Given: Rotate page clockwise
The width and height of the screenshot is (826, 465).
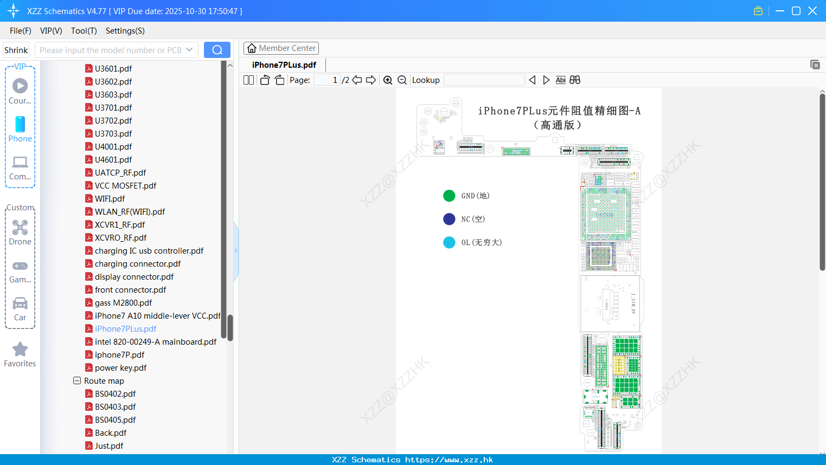Looking at the screenshot, I should [279, 80].
